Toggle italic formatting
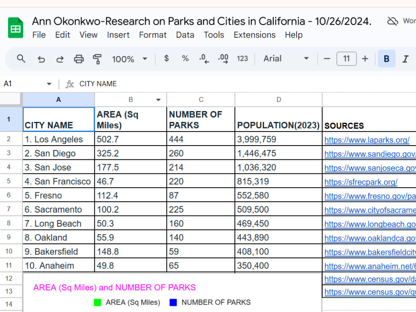 coord(405,59)
